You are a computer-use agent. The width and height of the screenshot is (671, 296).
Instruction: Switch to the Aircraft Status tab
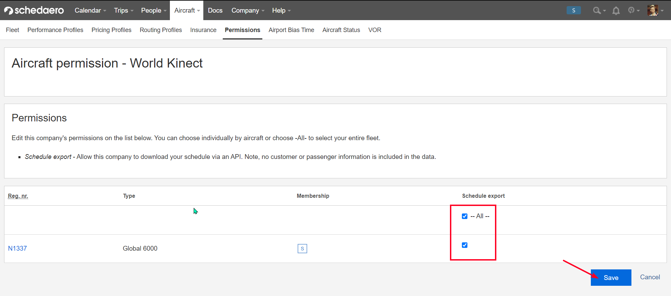pyautogui.click(x=341, y=30)
